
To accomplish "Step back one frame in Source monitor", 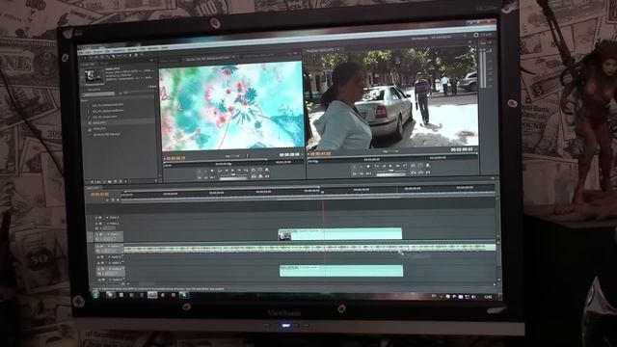I will (x=227, y=170).
